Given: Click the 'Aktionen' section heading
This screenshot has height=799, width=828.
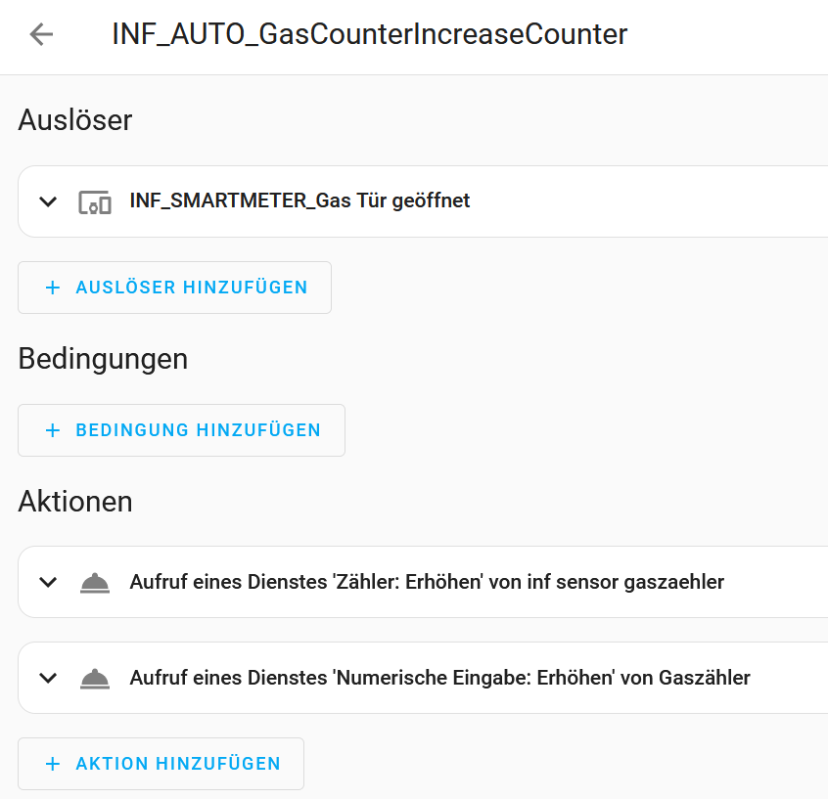Looking at the screenshot, I should click(x=75, y=502).
